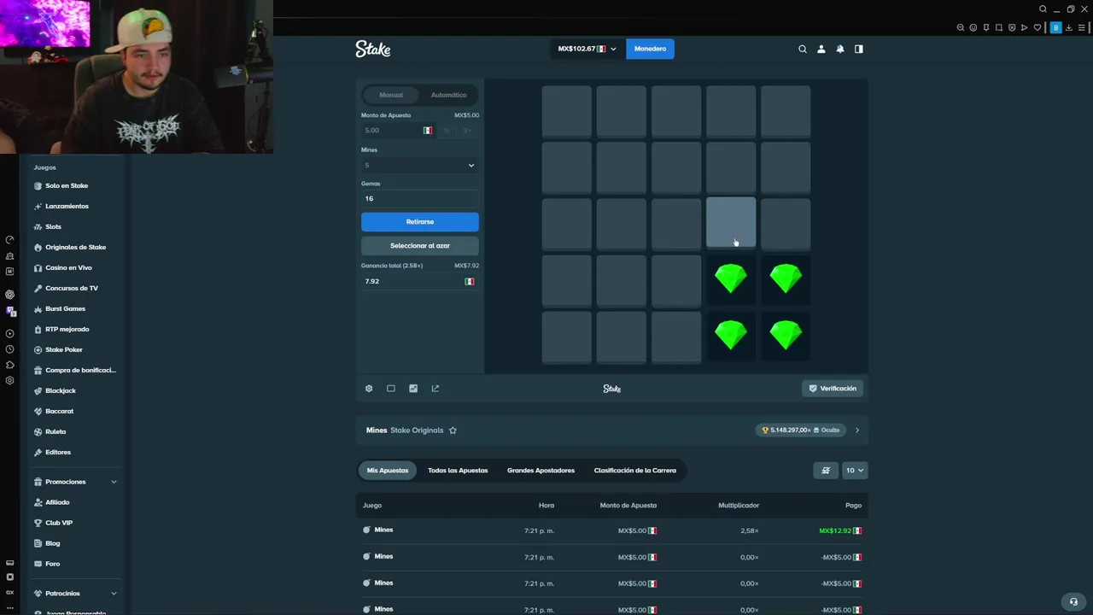Open the Mines count dropdown
Screen dimensions: 1093x615
(x=419, y=165)
